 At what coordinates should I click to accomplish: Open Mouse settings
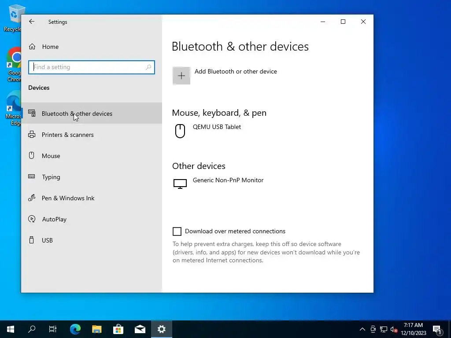[92, 155]
